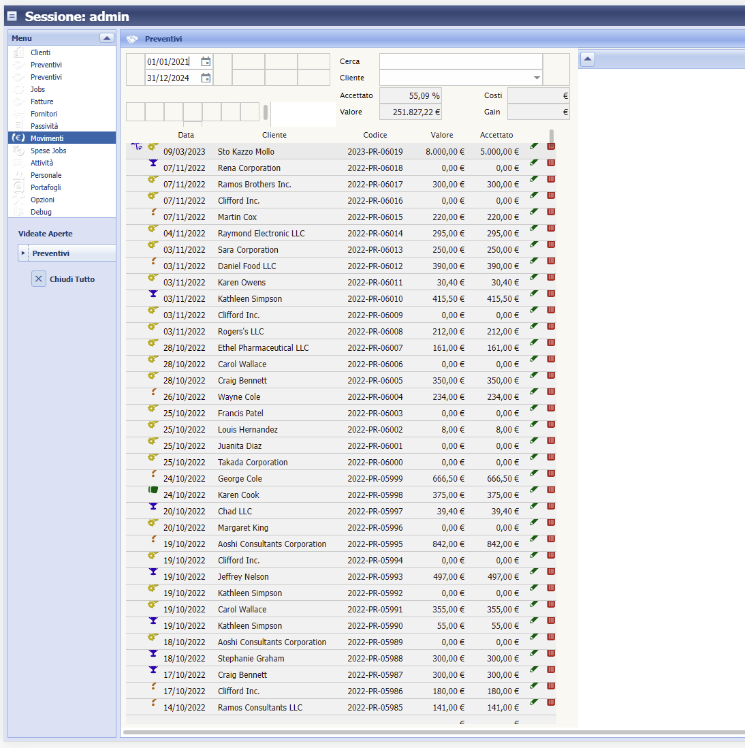
Task: Collapse the Menu panel
Action: (x=106, y=38)
